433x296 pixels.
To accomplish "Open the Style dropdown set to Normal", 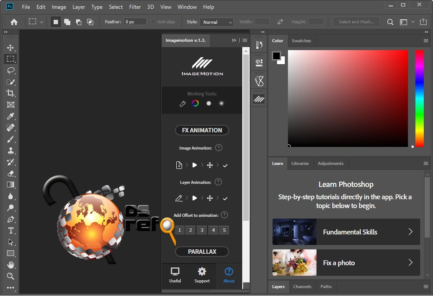I will 217,22.
